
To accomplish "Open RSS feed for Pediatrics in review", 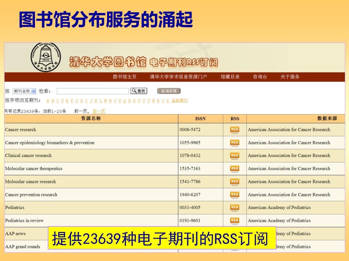I will point(234,221).
